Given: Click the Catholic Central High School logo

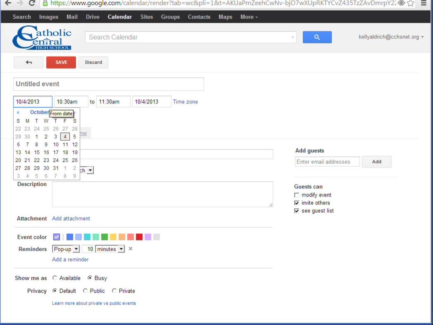Looking at the screenshot, I should [x=42, y=38].
